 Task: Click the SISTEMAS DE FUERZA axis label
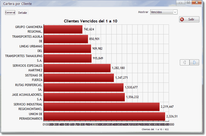pos(34,78)
